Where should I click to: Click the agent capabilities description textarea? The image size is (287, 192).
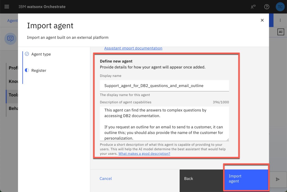click(x=164, y=124)
